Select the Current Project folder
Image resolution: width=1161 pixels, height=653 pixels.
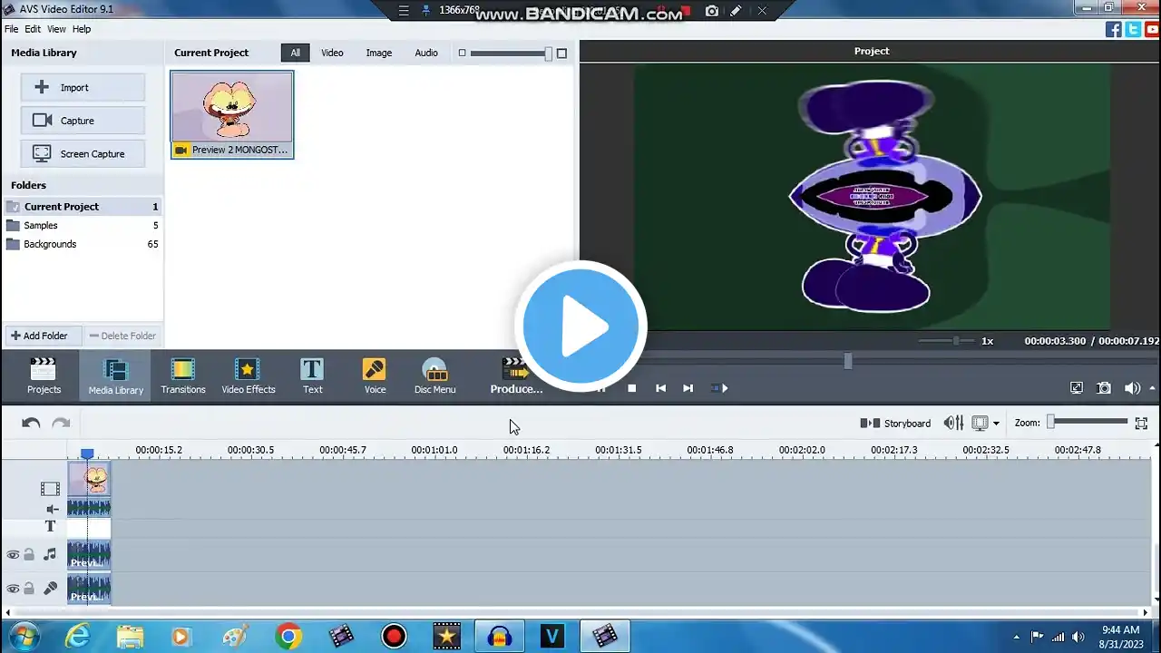click(82, 207)
